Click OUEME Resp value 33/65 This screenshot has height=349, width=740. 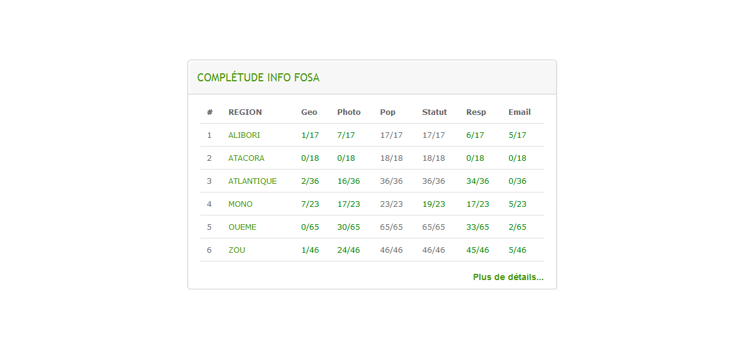pos(477,227)
